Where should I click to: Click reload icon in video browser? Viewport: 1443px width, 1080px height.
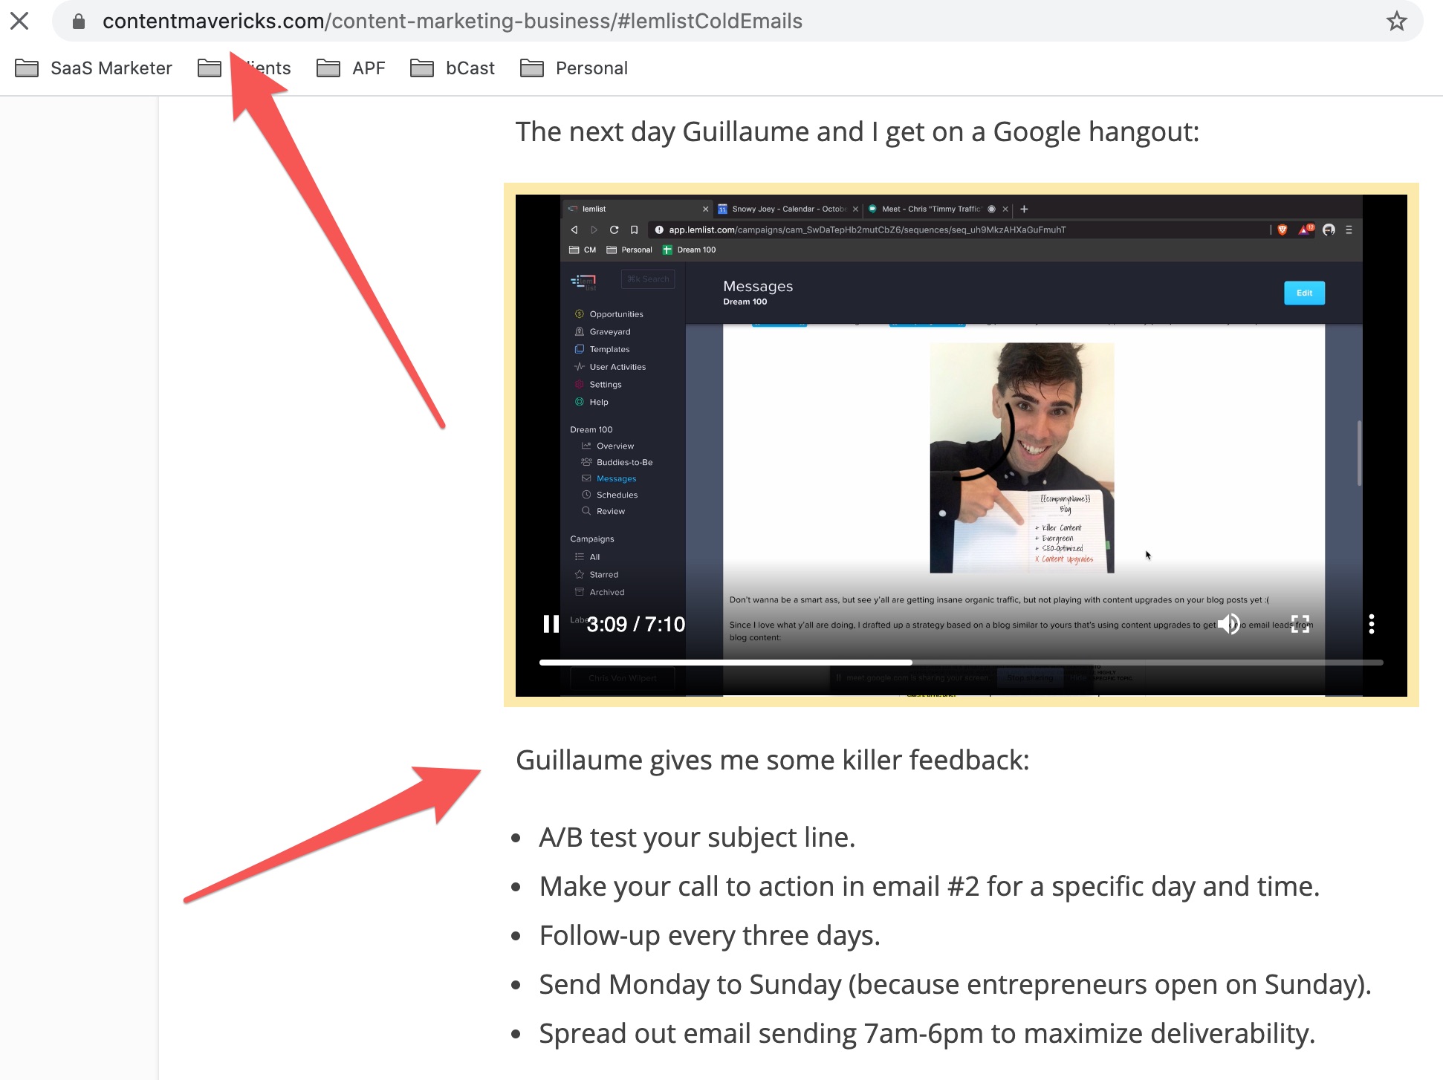click(614, 230)
